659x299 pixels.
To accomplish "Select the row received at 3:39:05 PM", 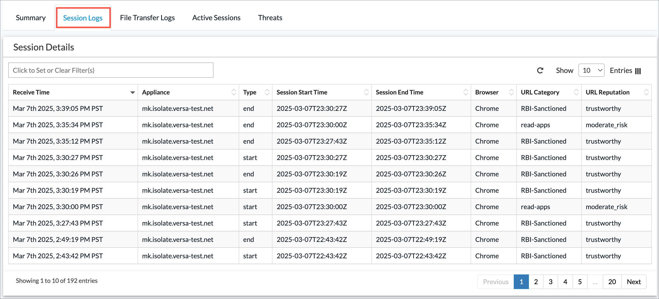I will [330, 108].
